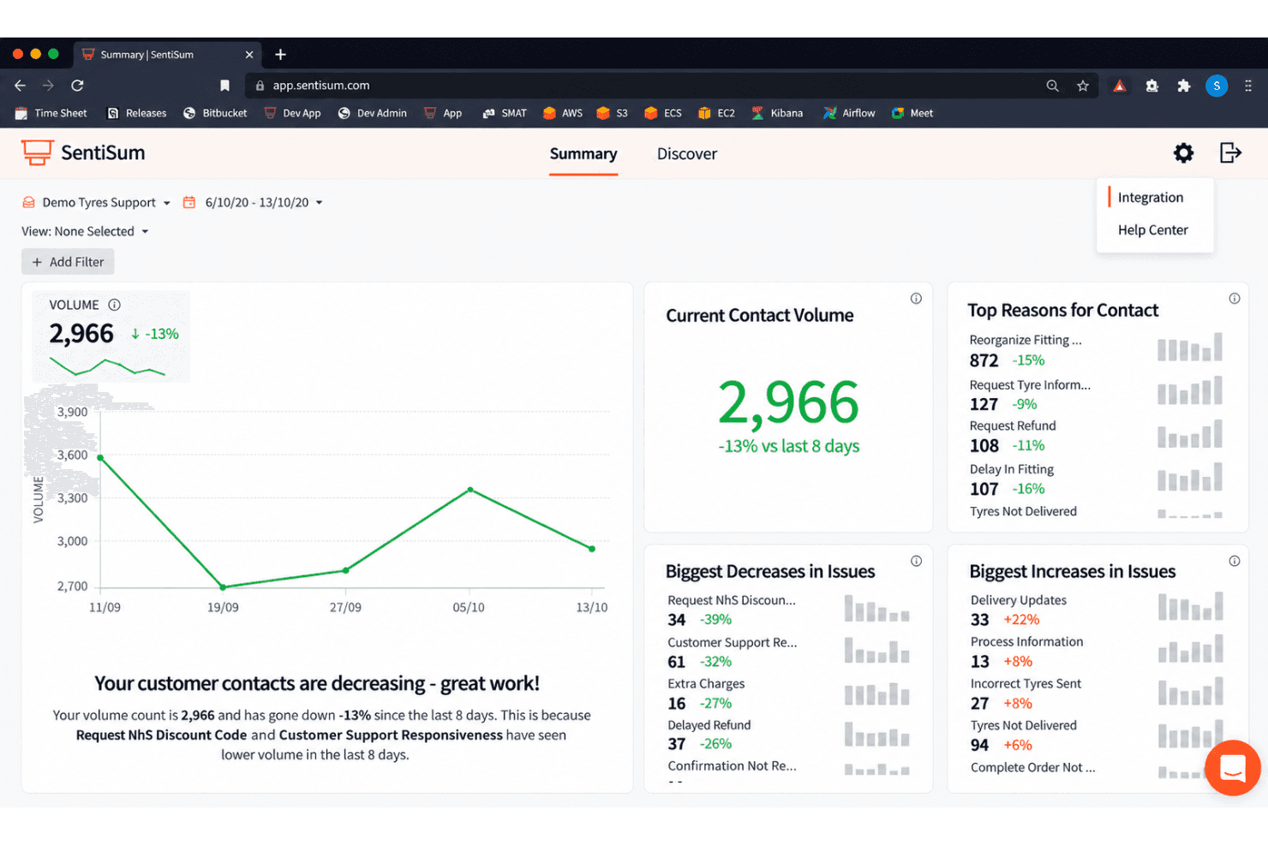This screenshot has width=1268, height=845.
Task: Click the Extra Charges issue row
Action: click(788, 693)
